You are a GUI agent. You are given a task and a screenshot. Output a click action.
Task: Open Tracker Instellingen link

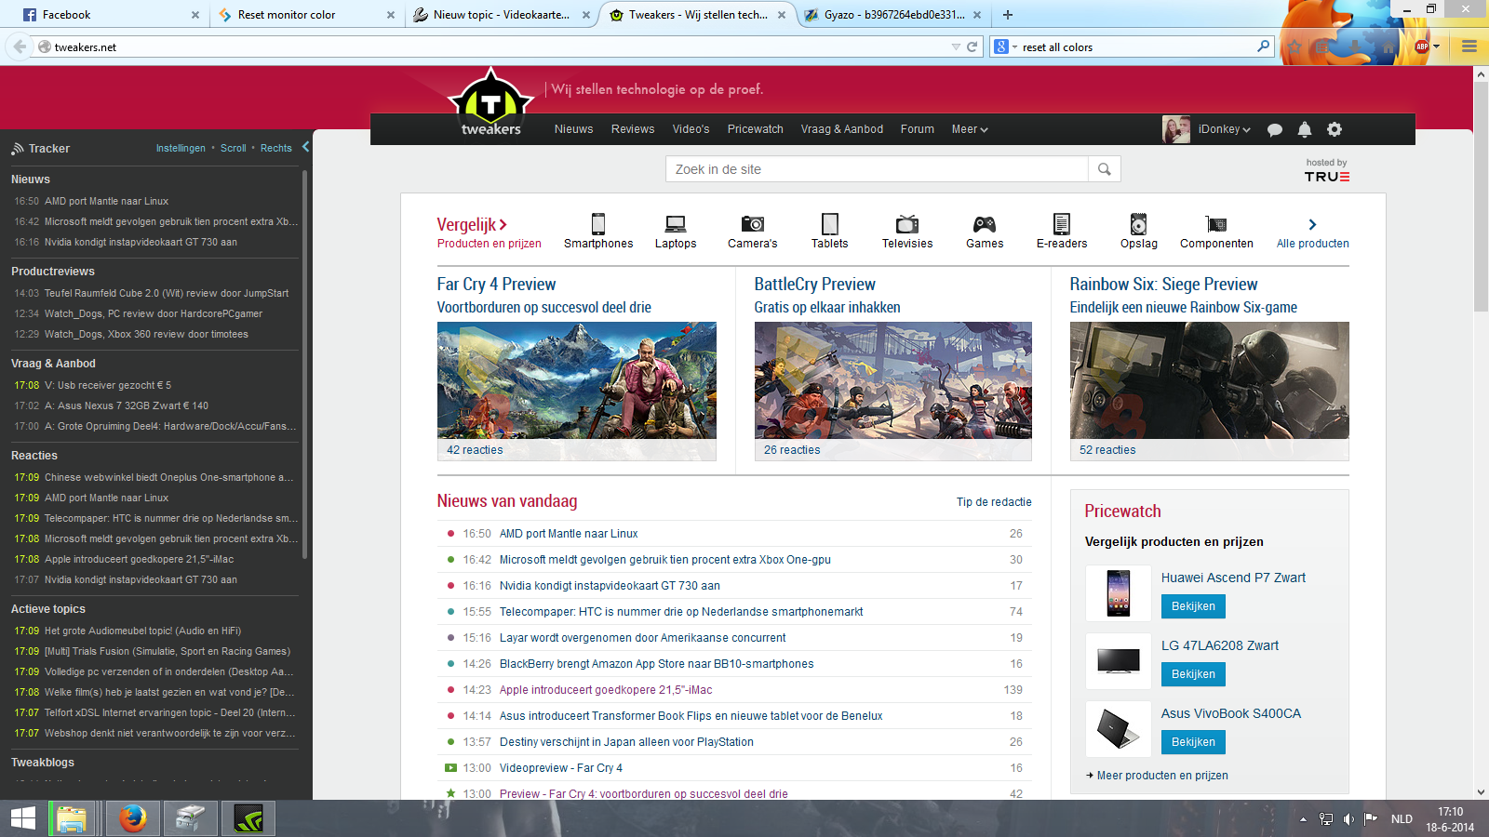pyautogui.click(x=181, y=148)
